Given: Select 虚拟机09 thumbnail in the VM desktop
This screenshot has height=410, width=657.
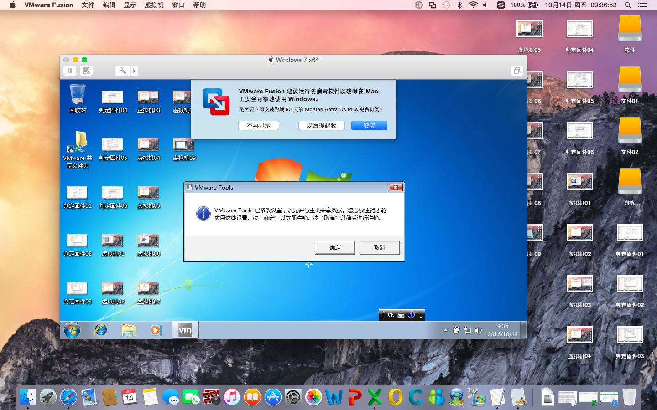Looking at the screenshot, I should click(x=184, y=149).
